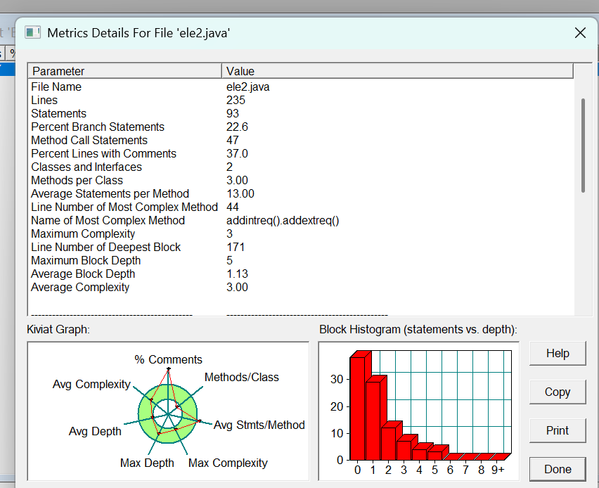
Task: Click the value 171
Action: (x=236, y=248)
